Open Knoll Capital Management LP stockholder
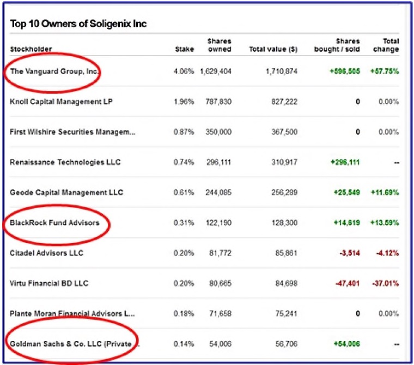Image resolution: width=414 pixels, height=365 pixels. [61, 102]
